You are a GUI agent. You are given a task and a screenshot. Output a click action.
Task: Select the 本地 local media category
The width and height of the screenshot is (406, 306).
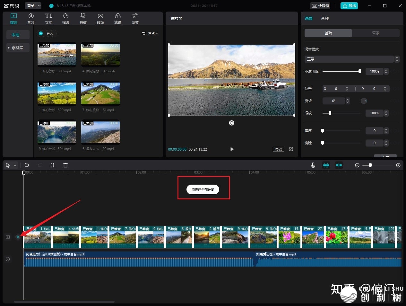(18, 35)
